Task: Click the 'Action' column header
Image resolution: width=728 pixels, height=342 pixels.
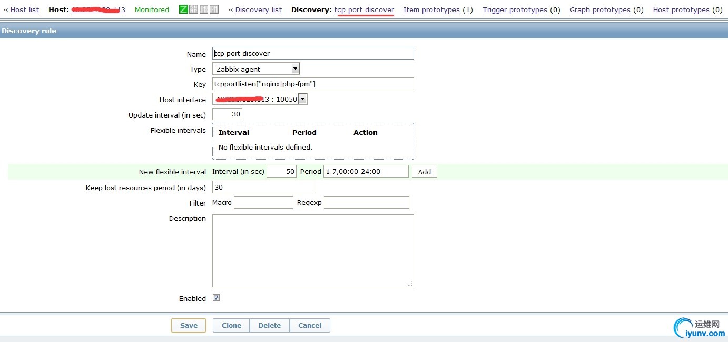Action: (x=366, y=132)
